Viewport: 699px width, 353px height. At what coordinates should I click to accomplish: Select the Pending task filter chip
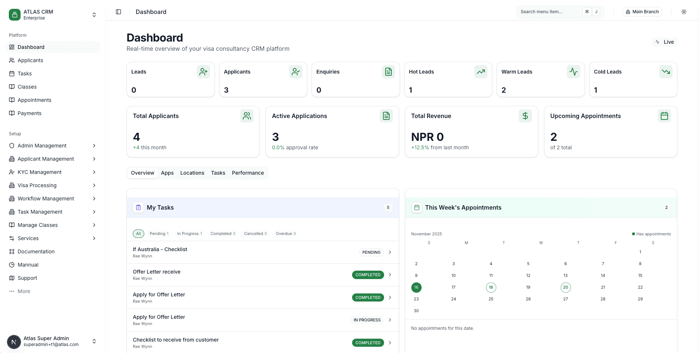coord(159,233)
